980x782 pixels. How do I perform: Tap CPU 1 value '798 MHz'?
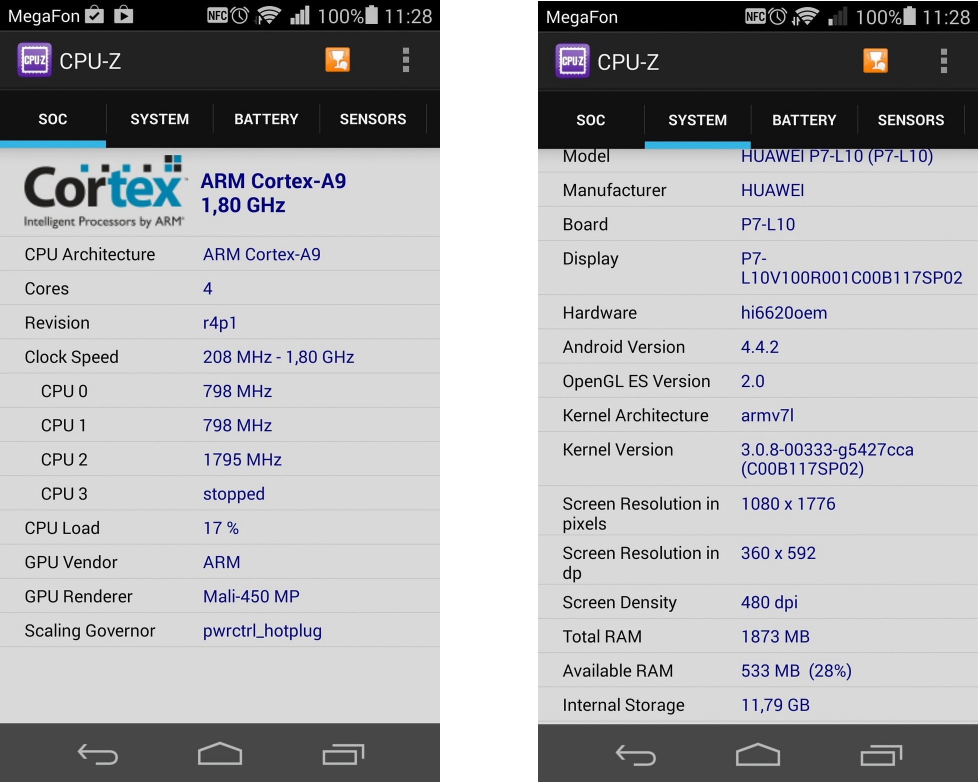[237, 425]
